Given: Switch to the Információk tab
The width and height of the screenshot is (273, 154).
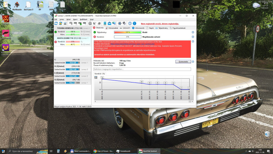Looking at the screenshot, I should coord(138,28).
